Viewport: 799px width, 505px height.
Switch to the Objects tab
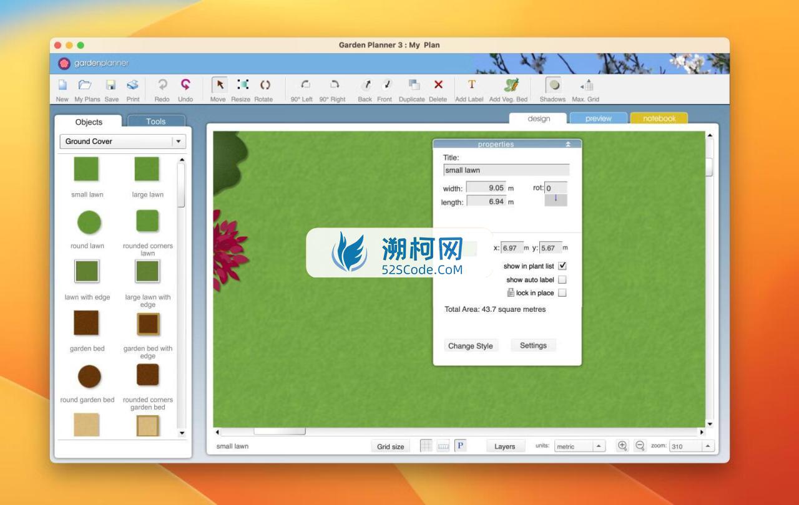point(89,122)
